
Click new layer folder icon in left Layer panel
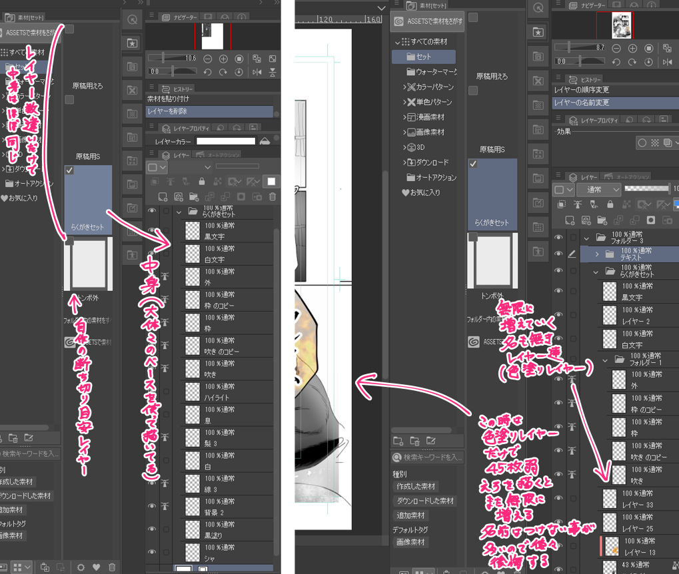(193, 196)
